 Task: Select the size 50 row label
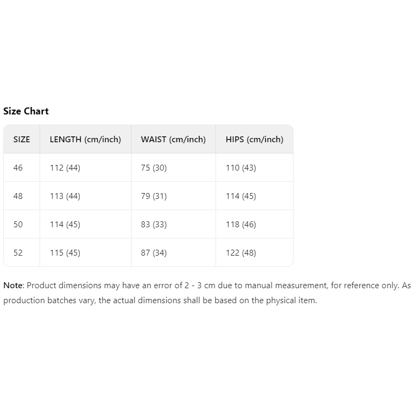point(18,225)
